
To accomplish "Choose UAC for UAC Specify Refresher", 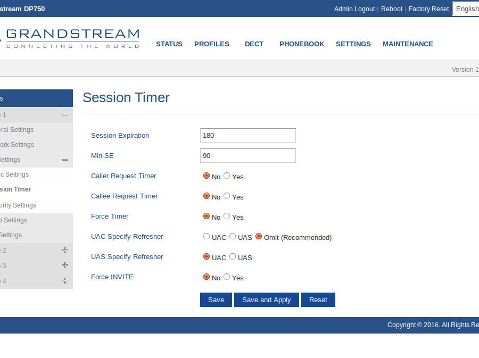I will click(x=207, y=236).
